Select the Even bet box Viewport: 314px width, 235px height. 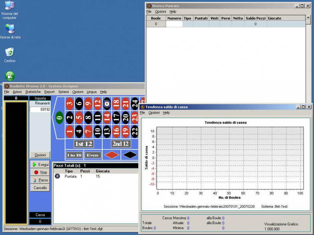pos(93,155)
